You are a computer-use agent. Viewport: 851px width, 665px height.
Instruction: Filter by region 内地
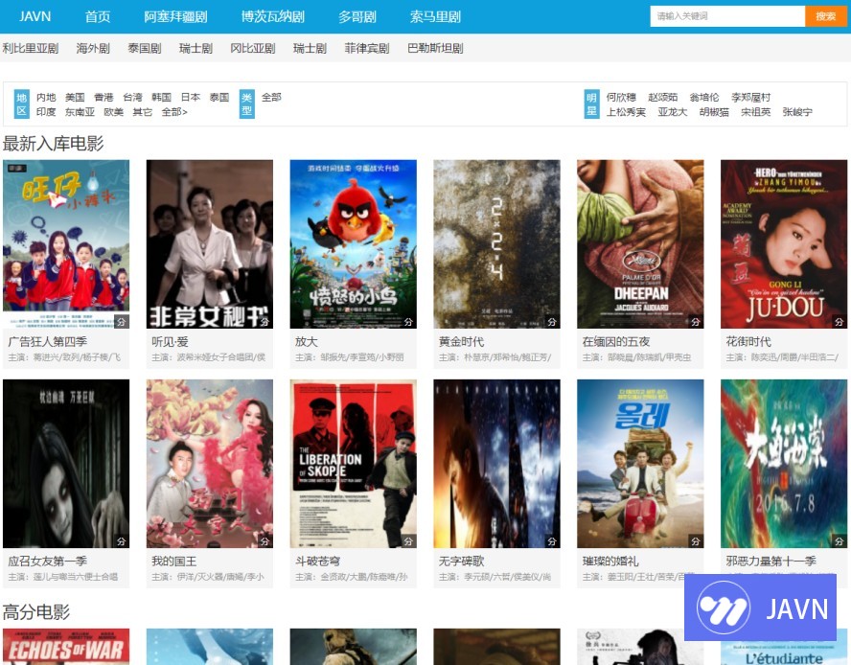46,97
